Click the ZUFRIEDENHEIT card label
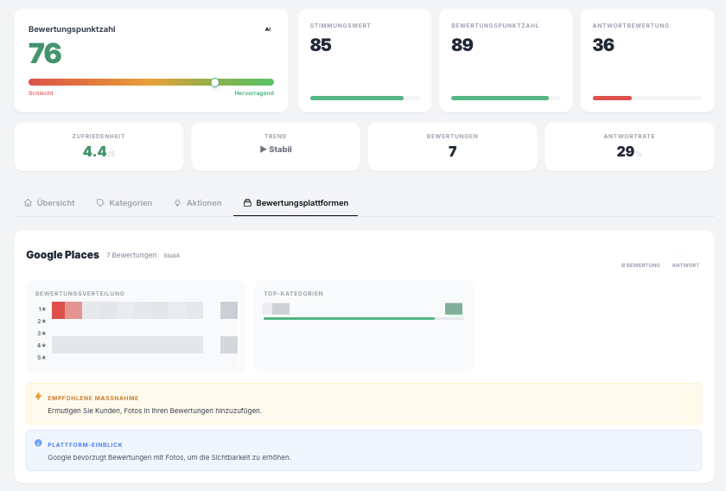The height and width of the screenshot is (491, 726). point(99,137)
